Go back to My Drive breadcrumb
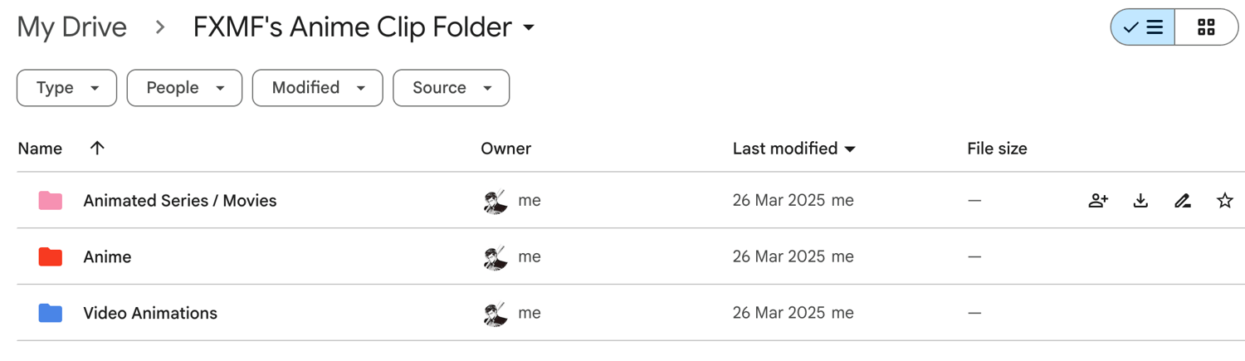 (x=71, y=27)
